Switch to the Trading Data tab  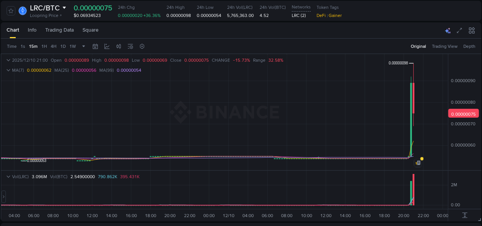[59, 30]
